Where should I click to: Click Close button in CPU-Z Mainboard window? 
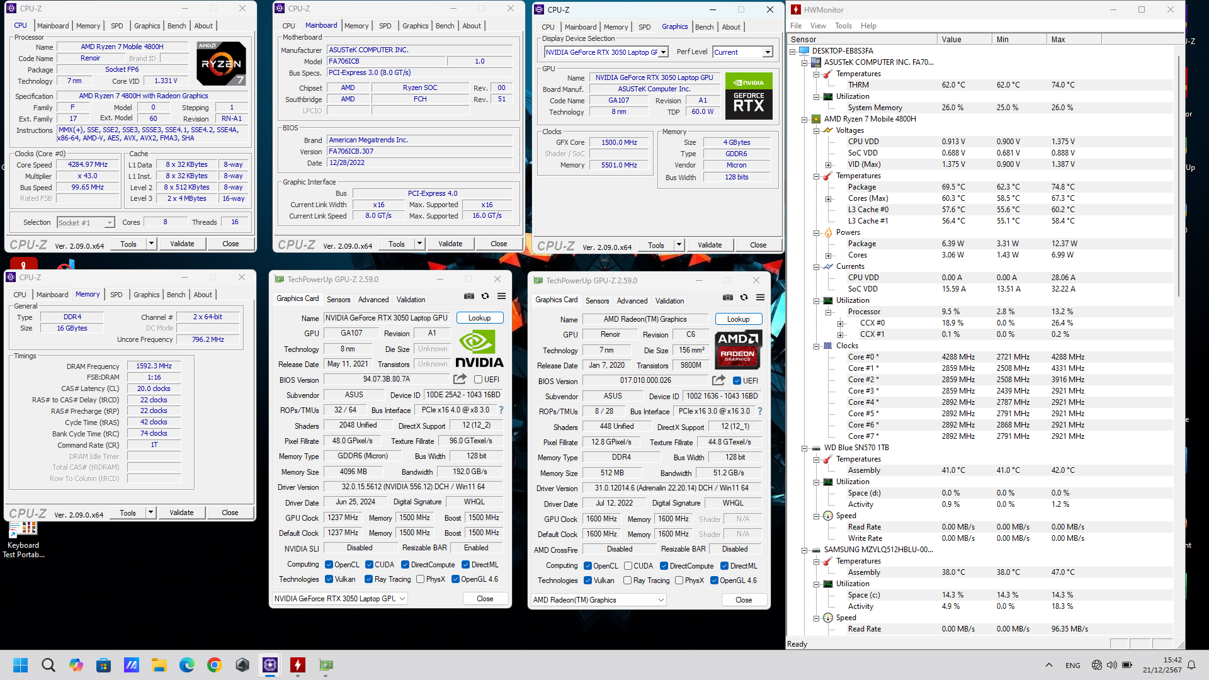click(x=499, y=244)
